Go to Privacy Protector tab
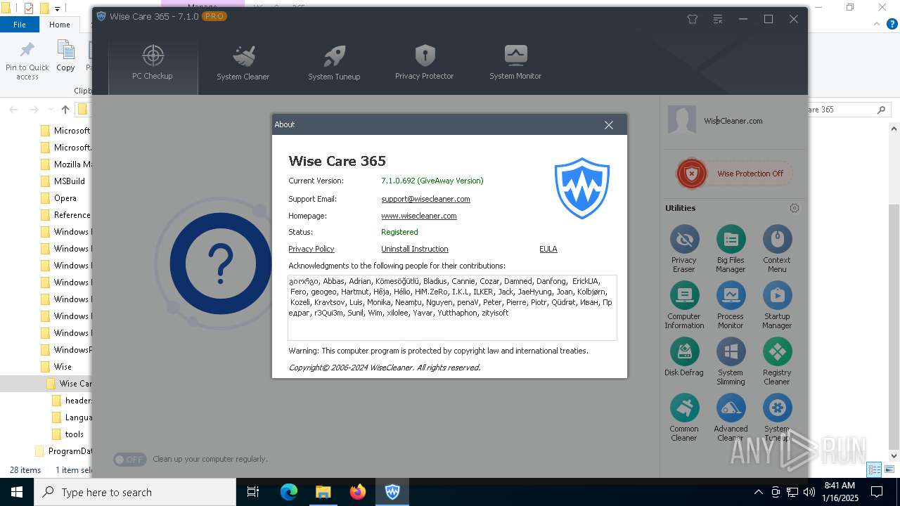 [x=424, y=63]
